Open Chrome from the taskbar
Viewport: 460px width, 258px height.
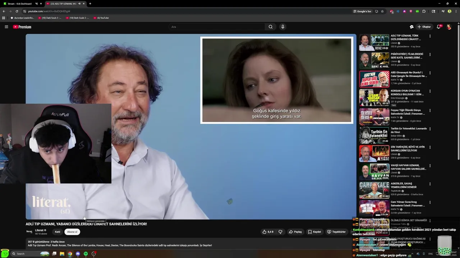[70, 254]
